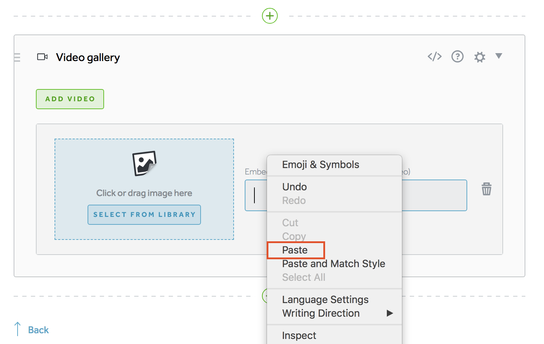Open the Video gallery settings gear
The height and width of the screenshot is (344, 544).
tap(479, 57)
